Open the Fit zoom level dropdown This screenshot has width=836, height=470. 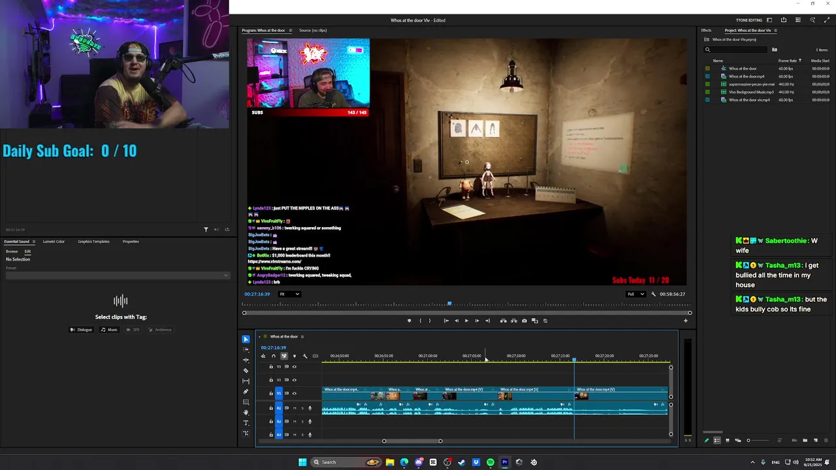click(289, 294)
